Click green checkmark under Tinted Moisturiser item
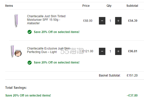The image size is (144, 102). pos(30,32)
